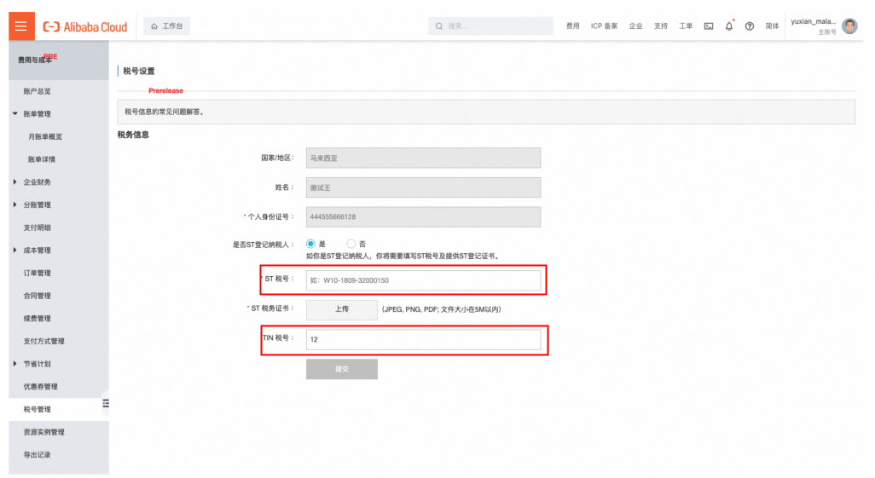The width and height of the screenshot is (875, 478).
Task: Click the 税务信息 section heading
Action: click(x=133, y=135)
